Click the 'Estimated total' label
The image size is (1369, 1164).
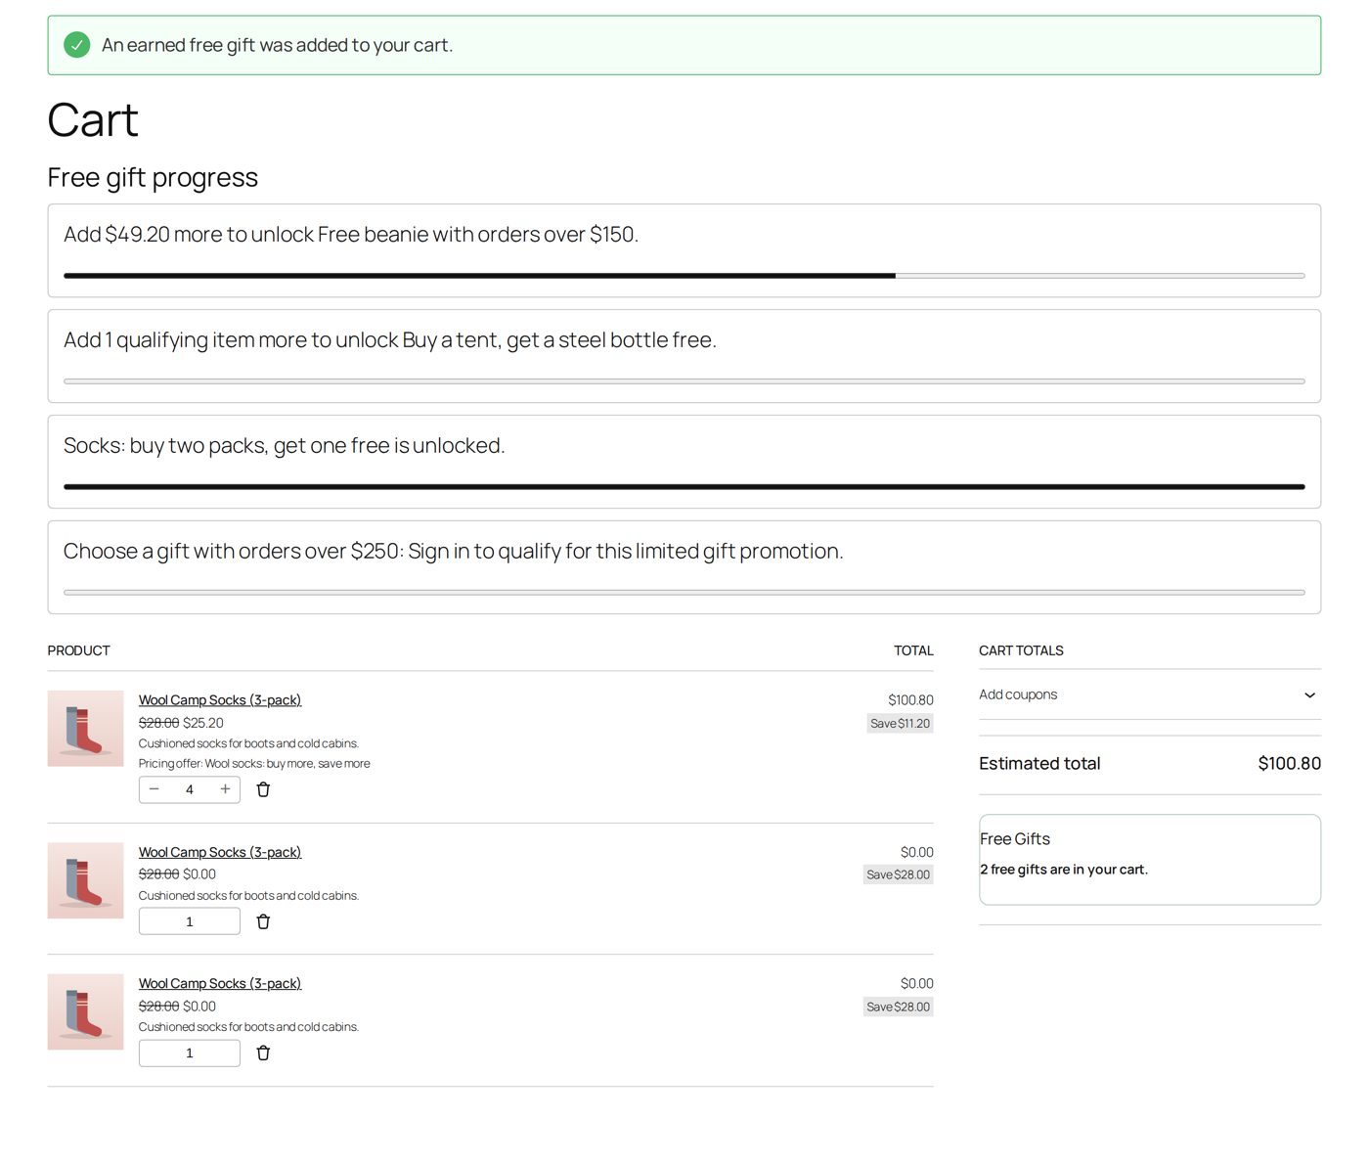coord(1039,764)
